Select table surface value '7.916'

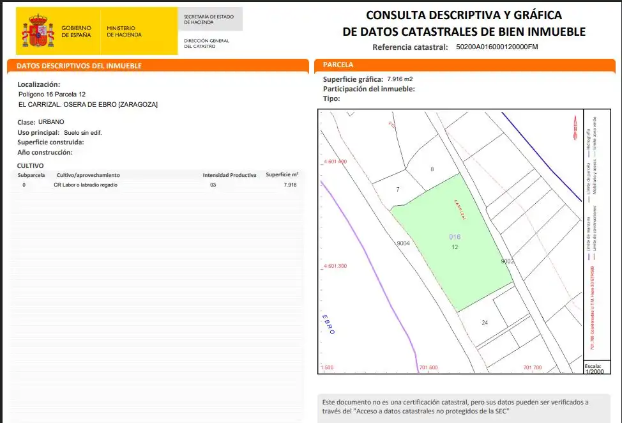290,185
